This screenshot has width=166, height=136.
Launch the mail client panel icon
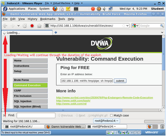[62, 9]
